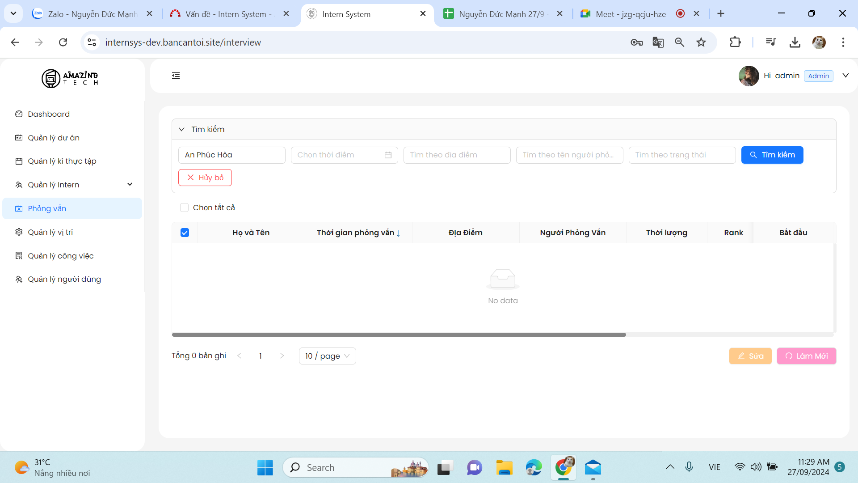Expand the 'Quản lý Intern' submenu
Viewport: 858px width, 483px height.
point(130,185)
